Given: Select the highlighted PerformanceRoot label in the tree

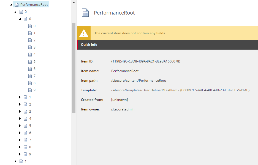Looking at the screenshot, I should point(34,5).
